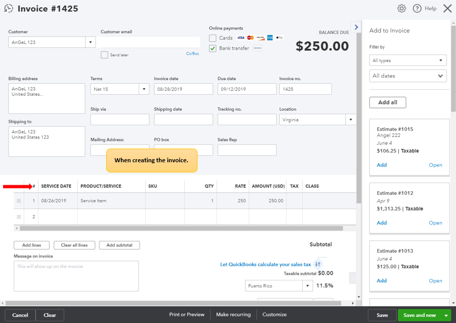Open the Save and new options arrow
The width and height of the screenshot is (456, 323).
click(446, 315)
